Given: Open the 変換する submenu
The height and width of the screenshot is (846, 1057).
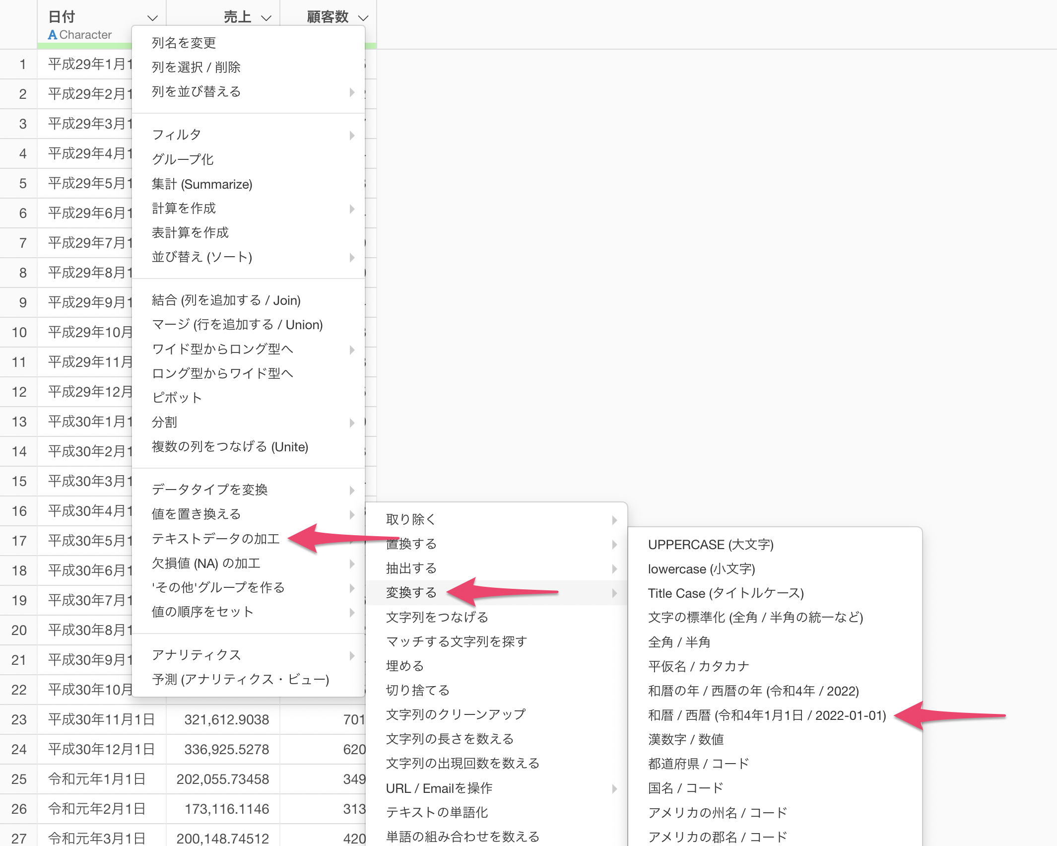Looking at the screenshot, I should 496,592.
